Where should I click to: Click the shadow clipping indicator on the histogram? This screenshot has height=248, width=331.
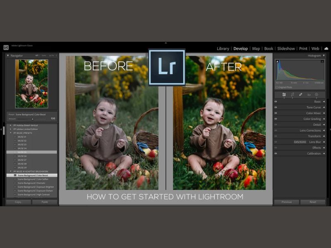278,61
